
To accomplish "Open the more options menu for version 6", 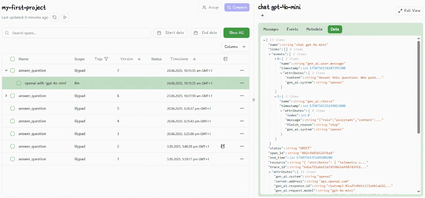I will (242, 96).
